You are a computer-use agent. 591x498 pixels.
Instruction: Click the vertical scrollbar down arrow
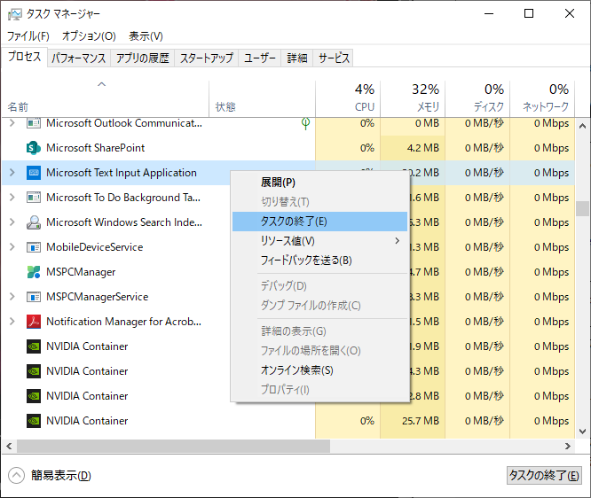click(582, 432)
